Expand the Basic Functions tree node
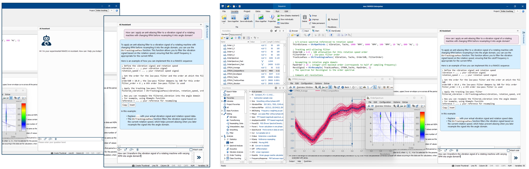Viewport: 529px width, 169px height. [222, 111]
